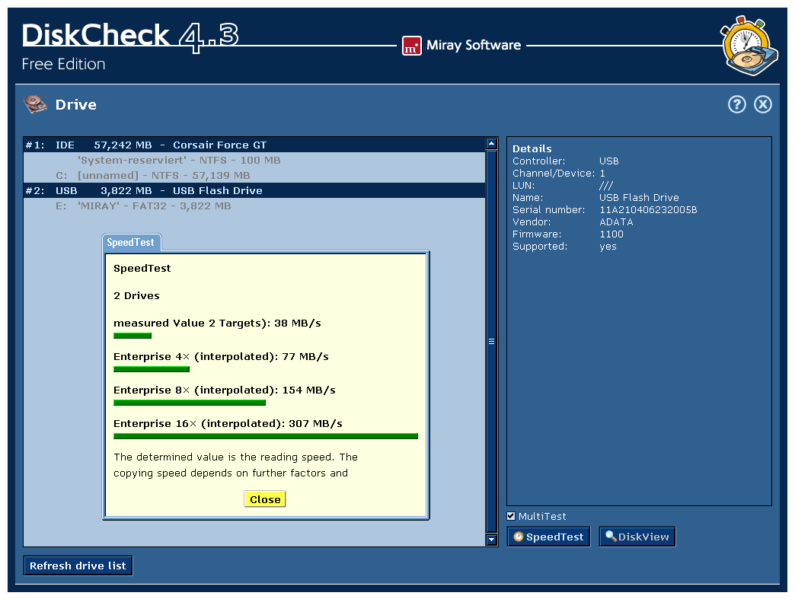
Task: Select the SpeedTest tab label
Action: 131,242
